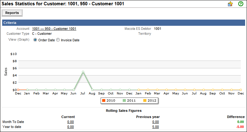Click the green 2011 legend swatch

(x=124, y=101)
